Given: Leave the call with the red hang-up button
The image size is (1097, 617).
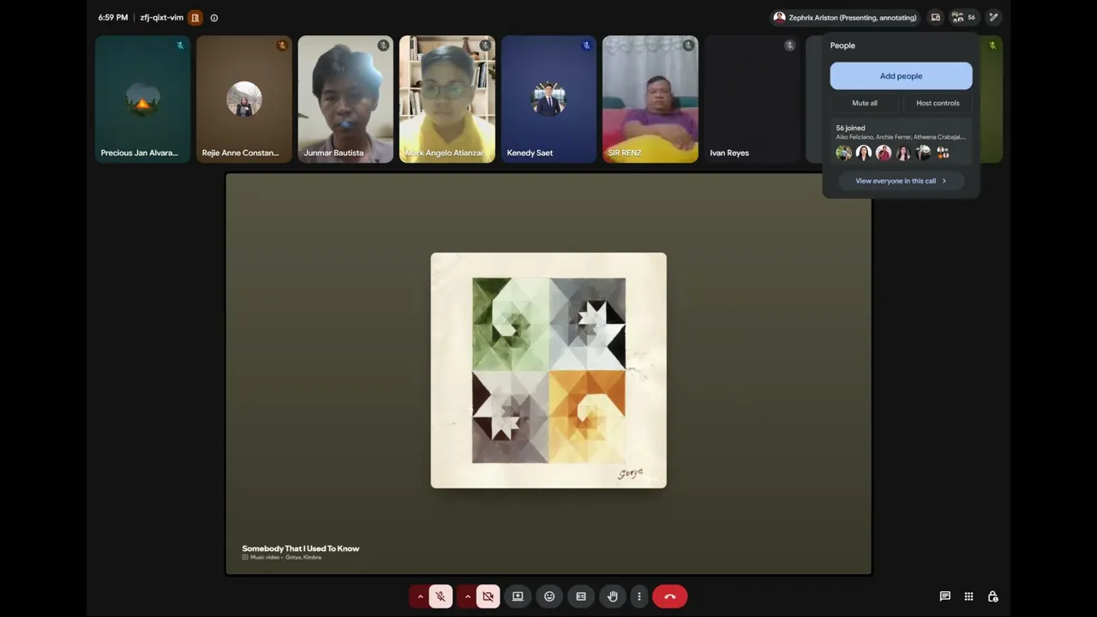Looking at the screenshot, I should pos(669,596).
